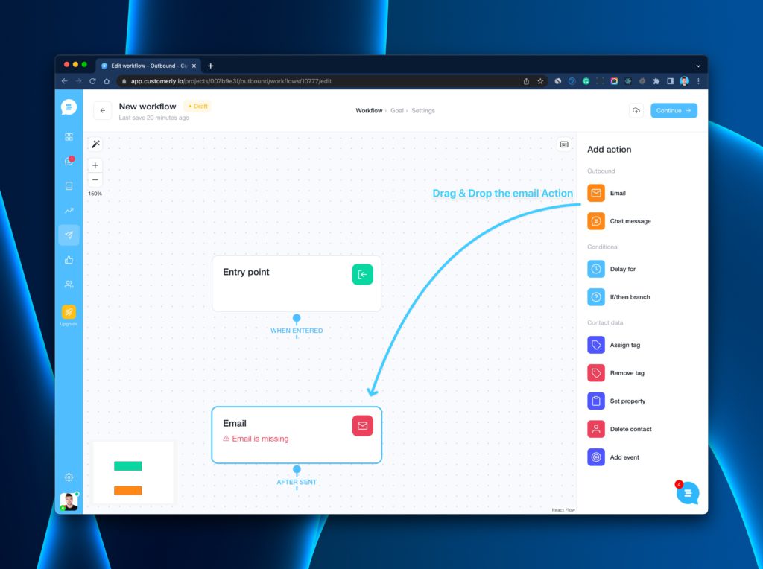The image size is (763, 569).
Task: Select the Workflow step tab
Action: tap(369, 111)
